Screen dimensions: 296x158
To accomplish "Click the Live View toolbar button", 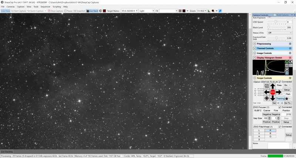I will (x=6, y=11).
